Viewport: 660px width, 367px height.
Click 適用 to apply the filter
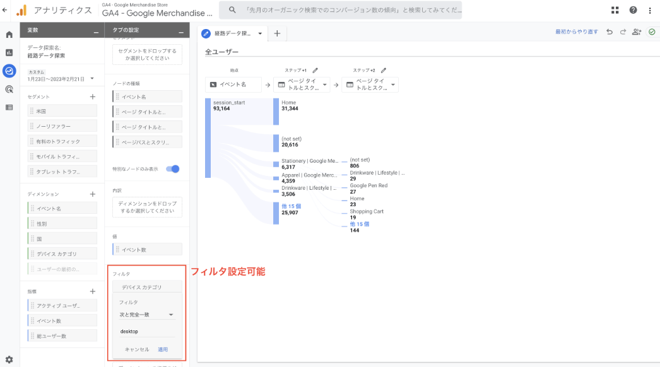pos(163,349)
